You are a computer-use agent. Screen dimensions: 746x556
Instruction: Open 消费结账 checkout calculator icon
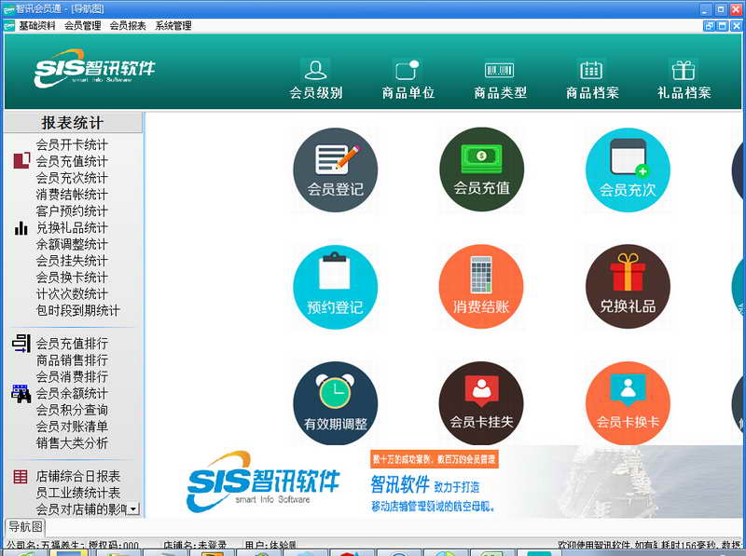click(x=481, y=288)
